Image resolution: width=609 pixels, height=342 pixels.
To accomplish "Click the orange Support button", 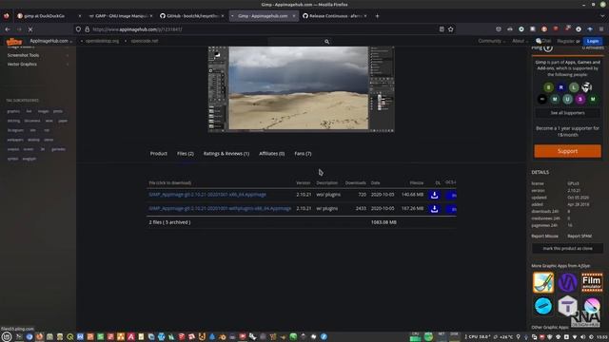I will (567, 151).
